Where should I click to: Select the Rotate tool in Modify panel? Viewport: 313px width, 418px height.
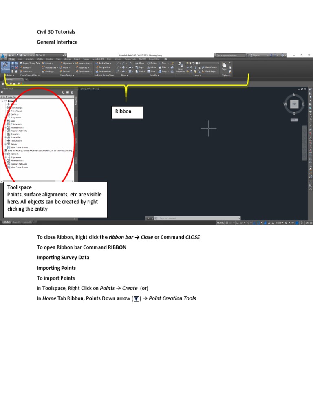152,63
